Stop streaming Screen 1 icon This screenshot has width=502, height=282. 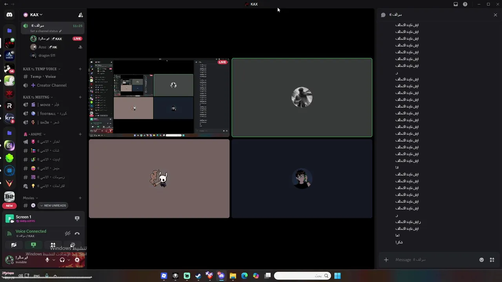[x=77, y=218]
